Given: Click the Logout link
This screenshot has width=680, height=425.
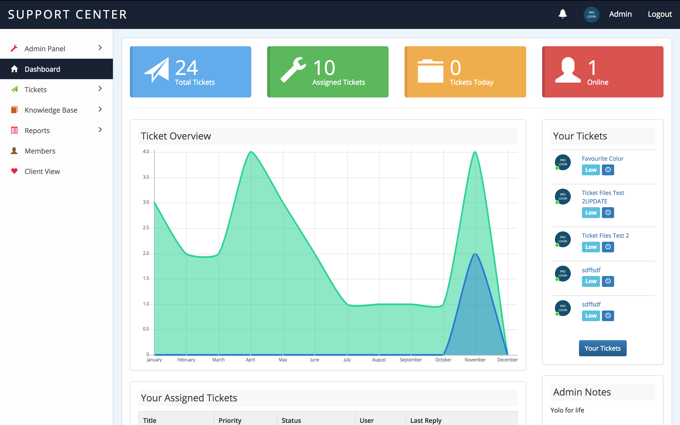Looking at the screenshot, I should 660,14.
